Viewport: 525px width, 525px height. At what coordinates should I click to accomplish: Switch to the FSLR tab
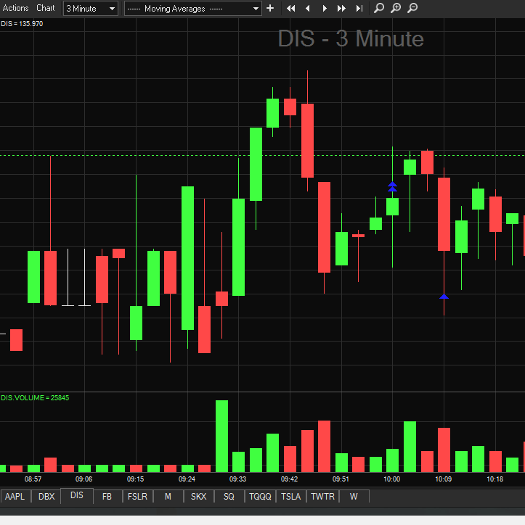tap(137, 496)
